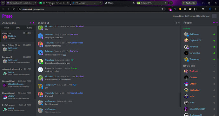219x116 pixels.
Task: Open the shout out discussion
Action: [x=17, y=36]
